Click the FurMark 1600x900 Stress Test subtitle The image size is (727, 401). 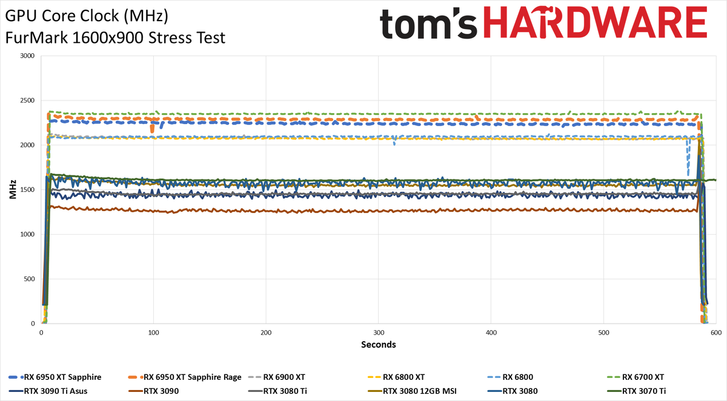click(x=115, y=38)
